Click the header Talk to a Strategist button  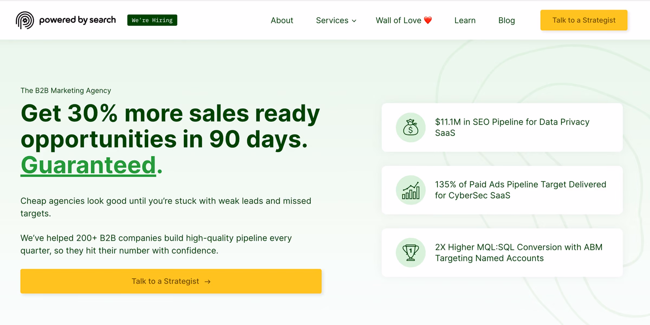(584, 20)
